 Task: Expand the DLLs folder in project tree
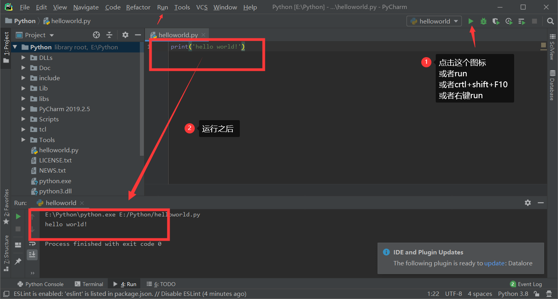point(24,58)
